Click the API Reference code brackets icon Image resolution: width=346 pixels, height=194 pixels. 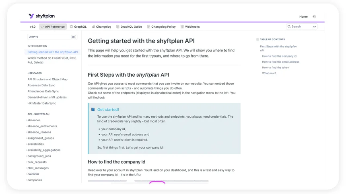pyautogui.click(x=42, y=27)
